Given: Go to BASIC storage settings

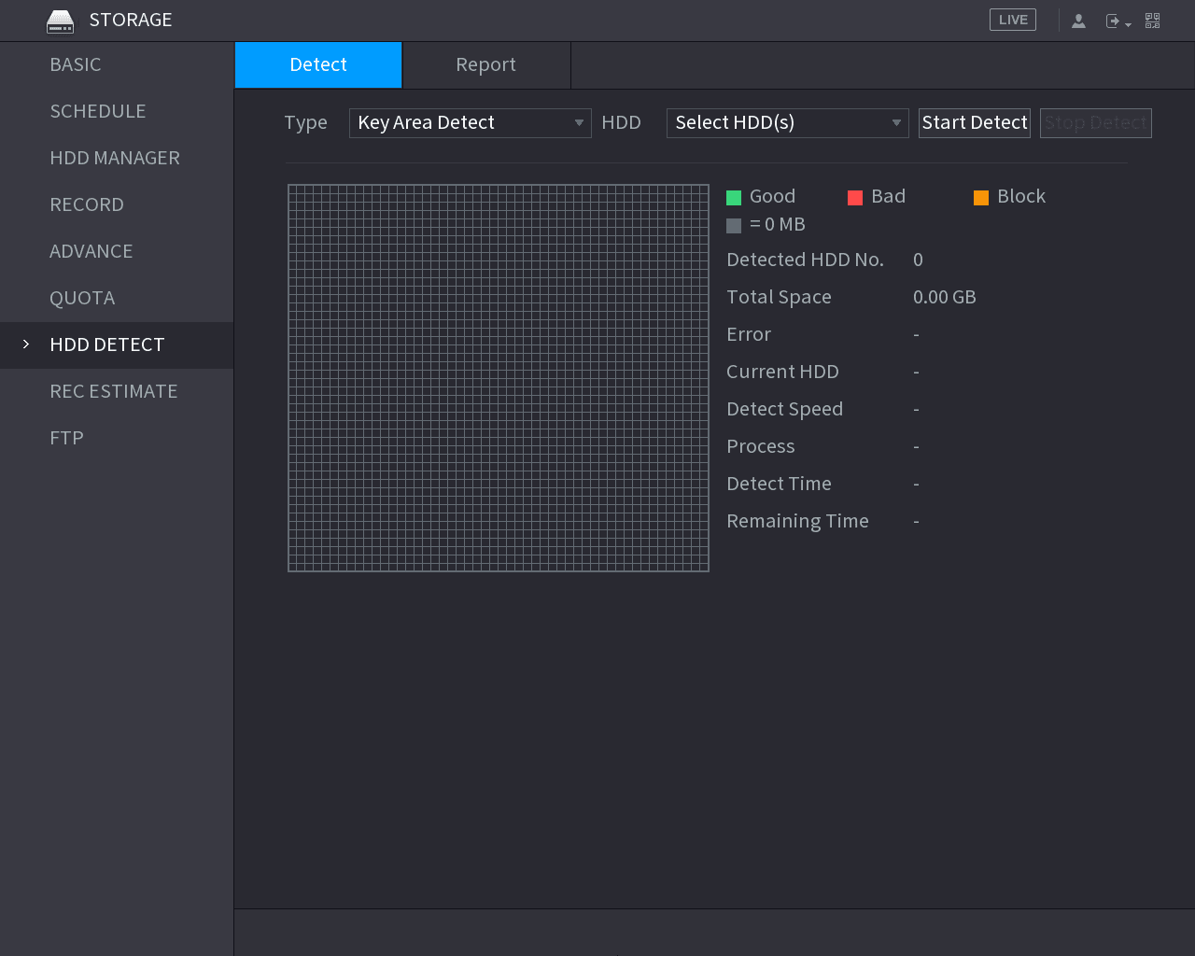Looking at the screenshot, I should click(x=117, y=64).
